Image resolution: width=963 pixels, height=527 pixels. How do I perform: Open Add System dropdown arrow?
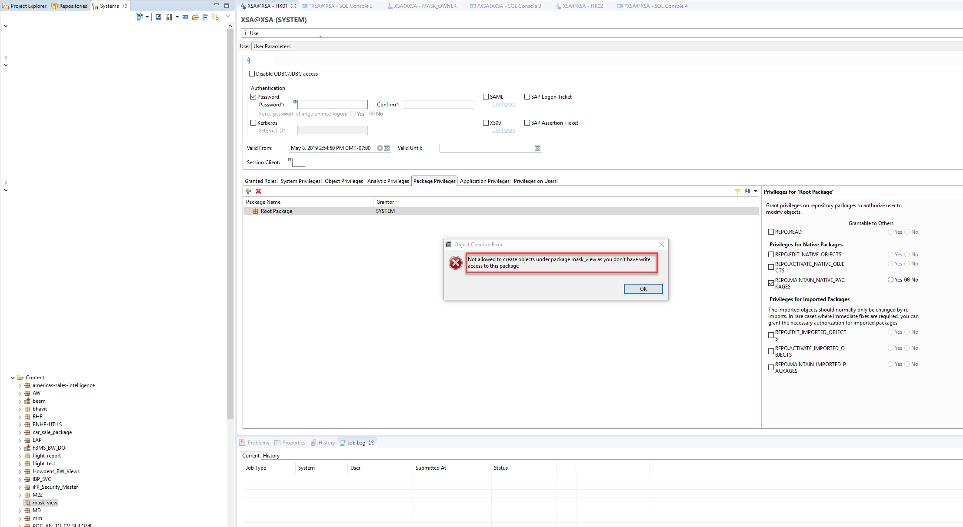coord(147,17)
